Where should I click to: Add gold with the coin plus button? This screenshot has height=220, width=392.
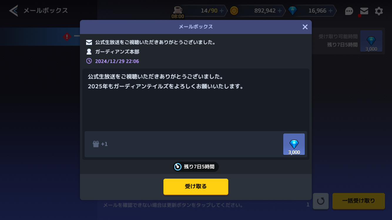point(280,11)
